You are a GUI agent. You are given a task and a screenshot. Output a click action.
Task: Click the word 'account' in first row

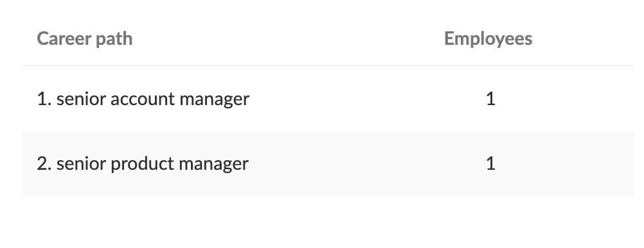(x=143, y=99)
